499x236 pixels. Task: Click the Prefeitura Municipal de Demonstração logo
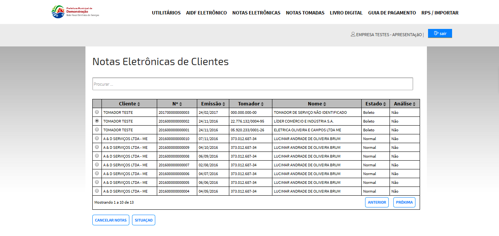(75, 12)
